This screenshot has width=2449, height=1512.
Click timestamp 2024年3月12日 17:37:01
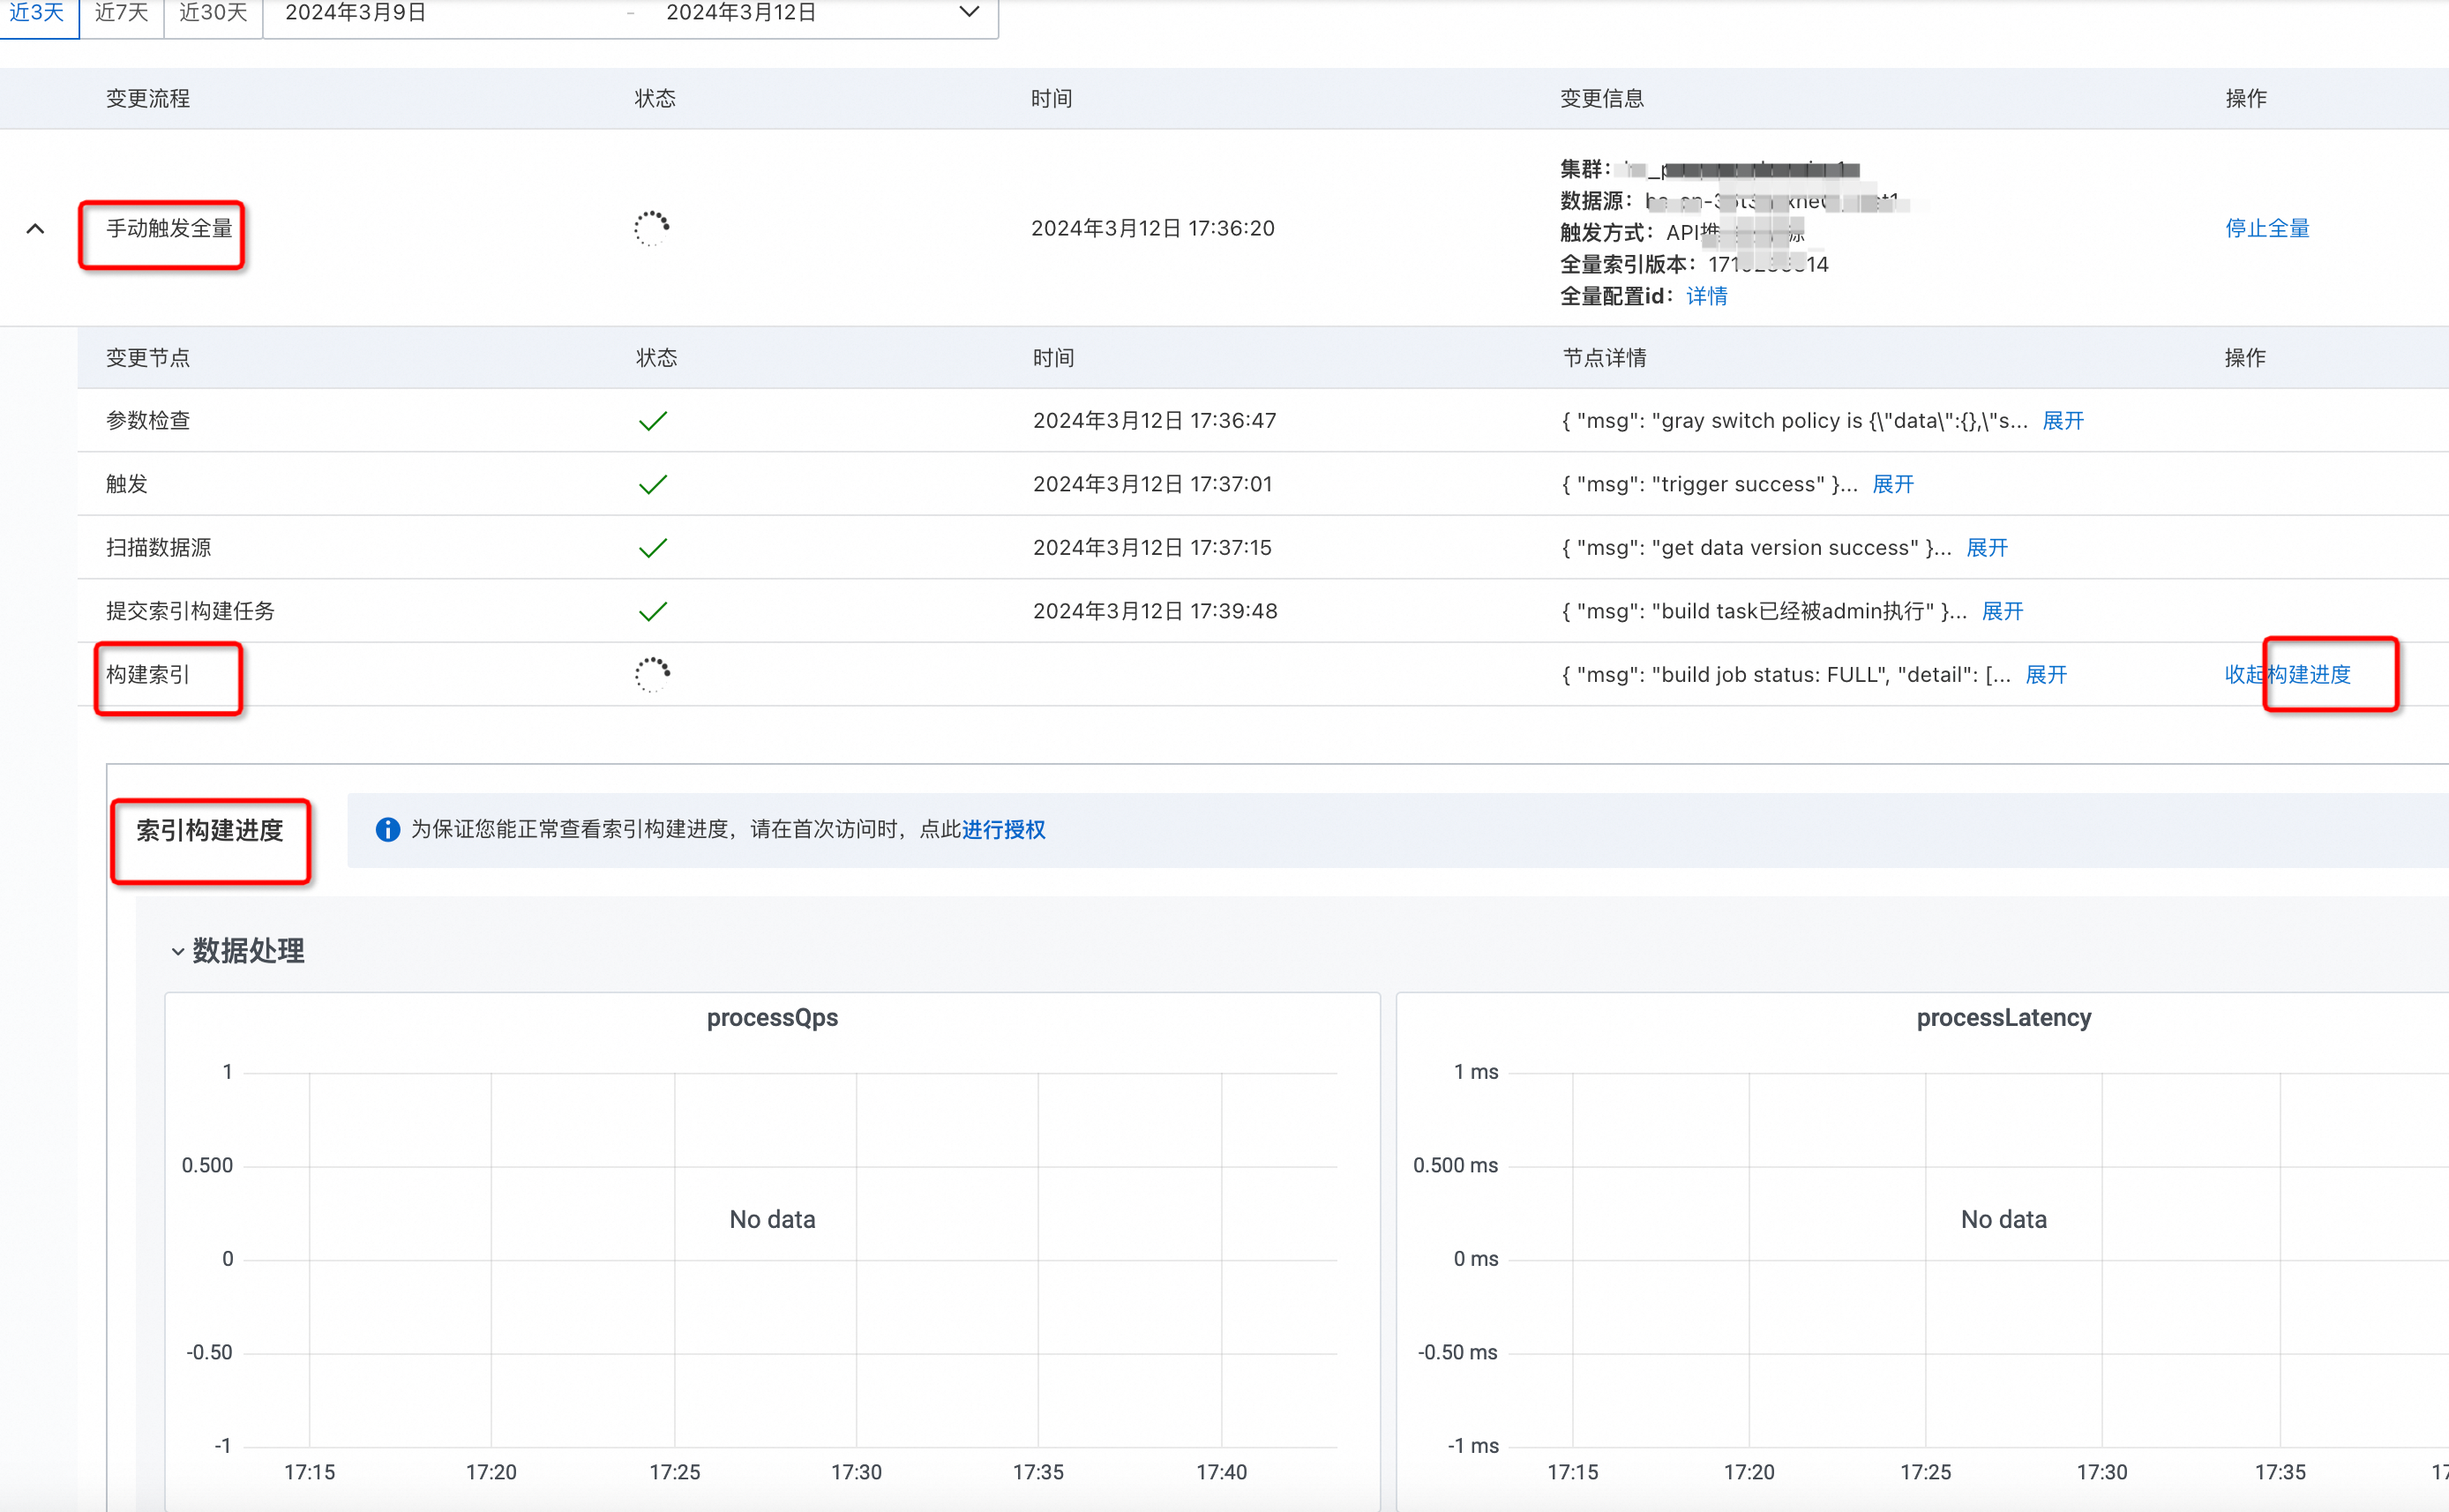click(x=1152, y=485)
